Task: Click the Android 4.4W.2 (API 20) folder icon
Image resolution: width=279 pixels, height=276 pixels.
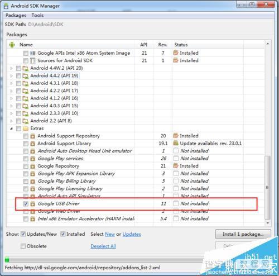Action: [25, 68]
